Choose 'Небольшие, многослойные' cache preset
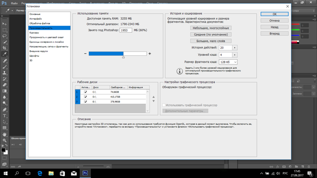The image size is (317, 178). [211, 28]
